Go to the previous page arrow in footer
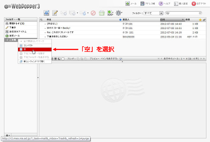 coord(161,59)
